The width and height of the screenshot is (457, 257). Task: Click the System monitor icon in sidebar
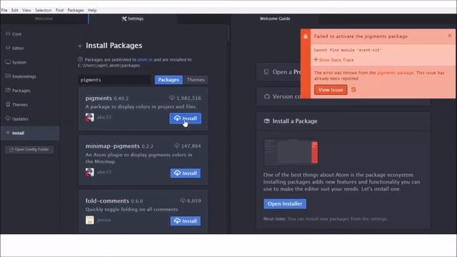[8, 62]
